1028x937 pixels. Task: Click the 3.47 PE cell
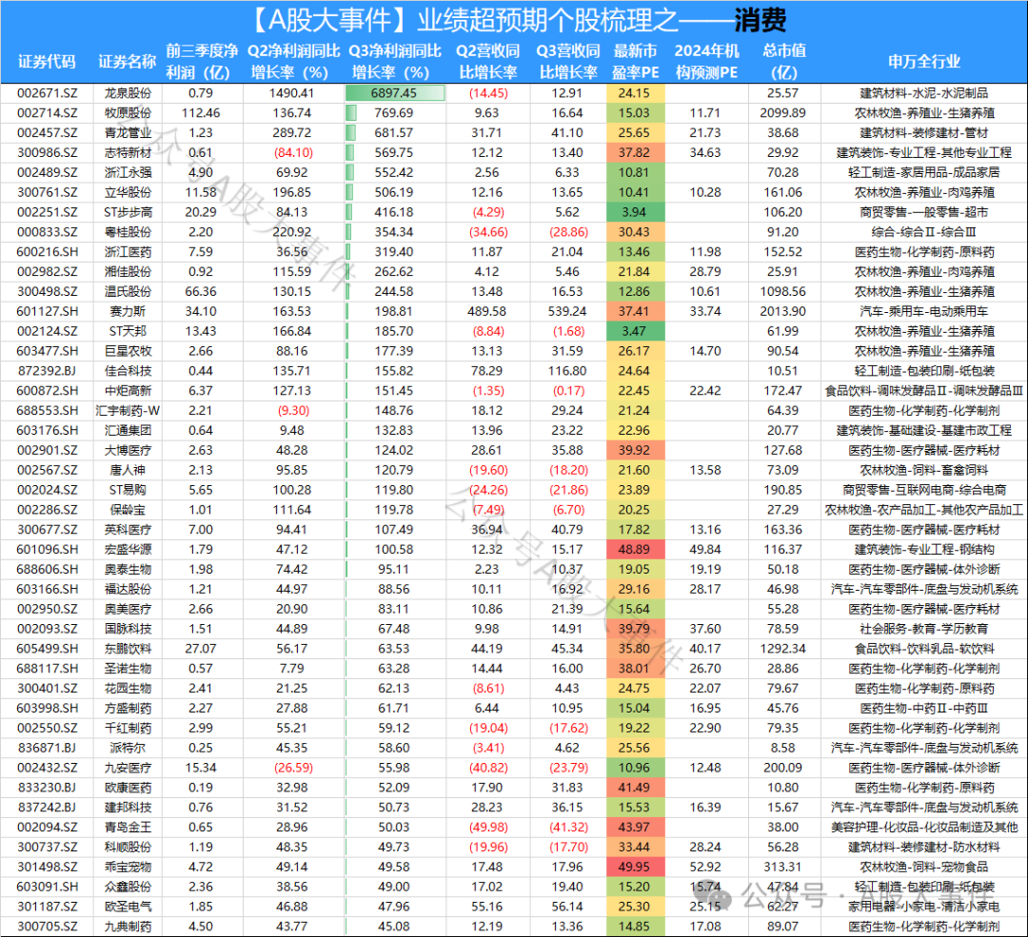(635, 331)
